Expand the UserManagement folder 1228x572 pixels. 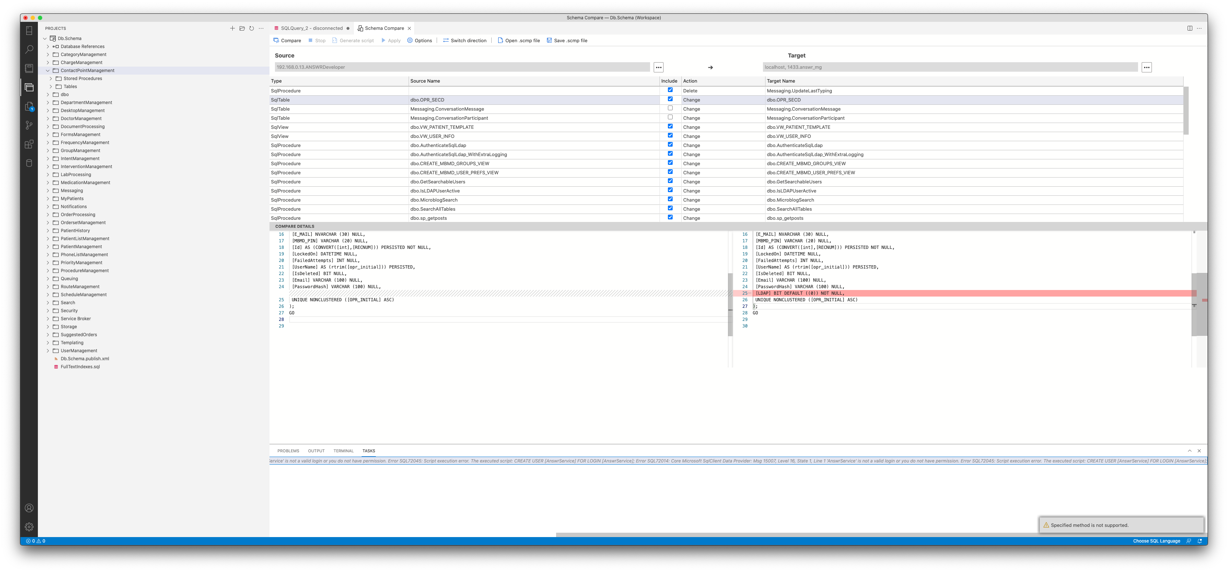point(48,350)
